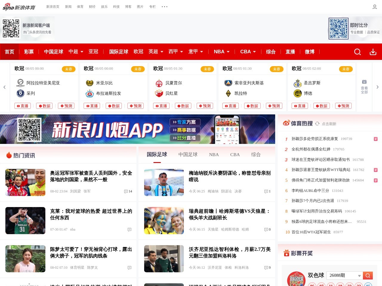This screenshot has height=286, width=382.
Task: Open 阿拉拉特美尼亚 team logo
Action: point(20,83)
